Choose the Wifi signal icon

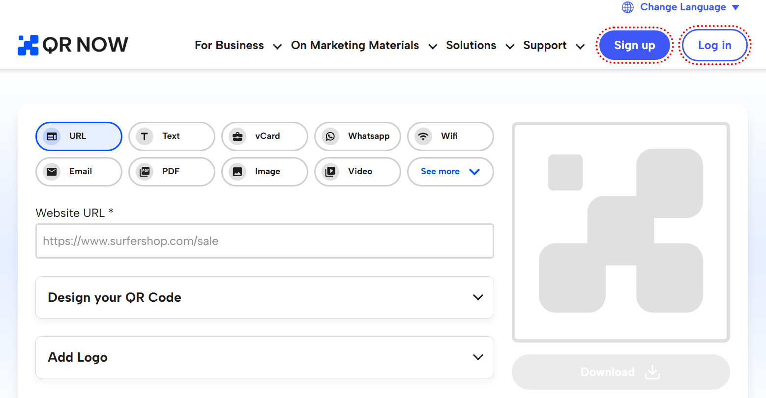point(423,136)
